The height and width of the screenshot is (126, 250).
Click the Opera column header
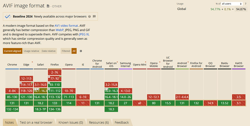69,64
